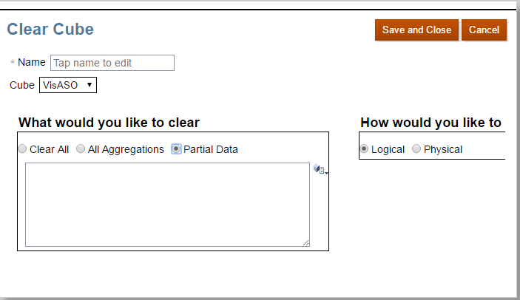Click the Name field label
The image size is (520, 300).
tap(32, 63)
